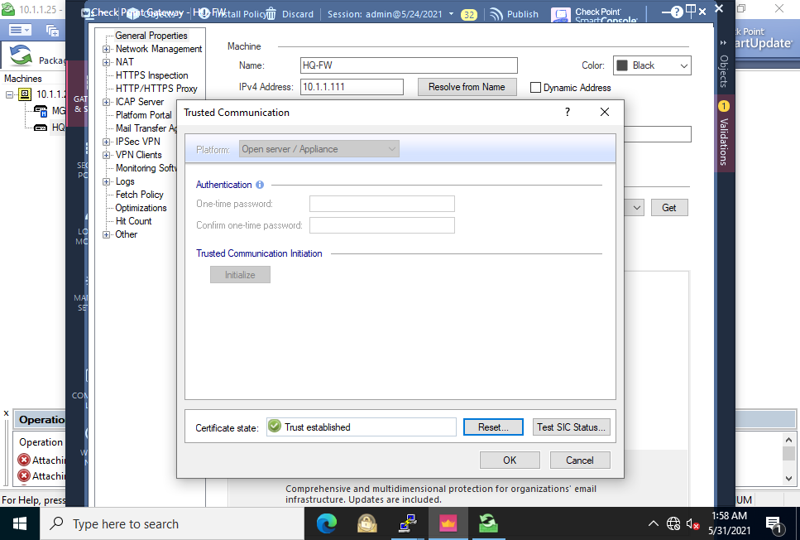The height and width of the screenshot is (540, 800).
Task: Click the black color swatch in Color box
Action: pyautogui.click(x=622, y=65)
